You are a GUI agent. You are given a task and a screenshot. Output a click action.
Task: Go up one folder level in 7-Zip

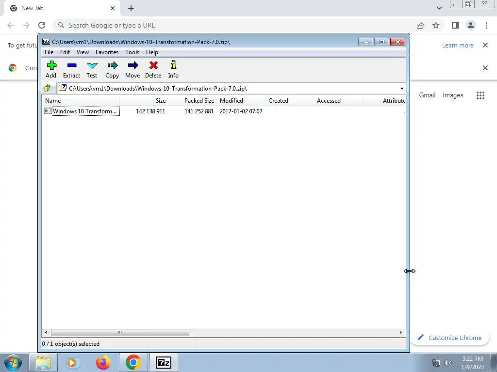48,88
